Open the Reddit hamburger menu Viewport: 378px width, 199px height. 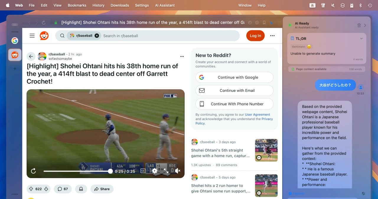pyautogui.click(x=32, y=36)
